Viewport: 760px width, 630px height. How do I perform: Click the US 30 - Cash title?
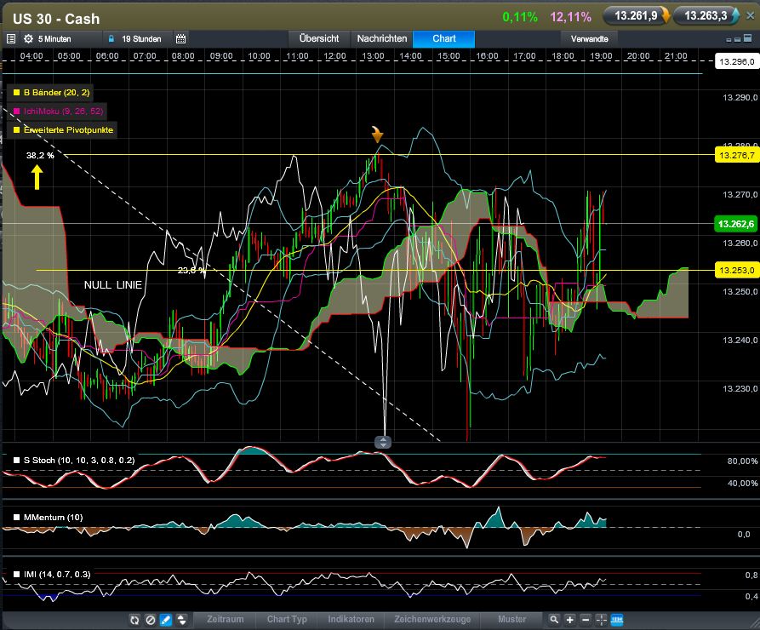(x=56, y=19)
